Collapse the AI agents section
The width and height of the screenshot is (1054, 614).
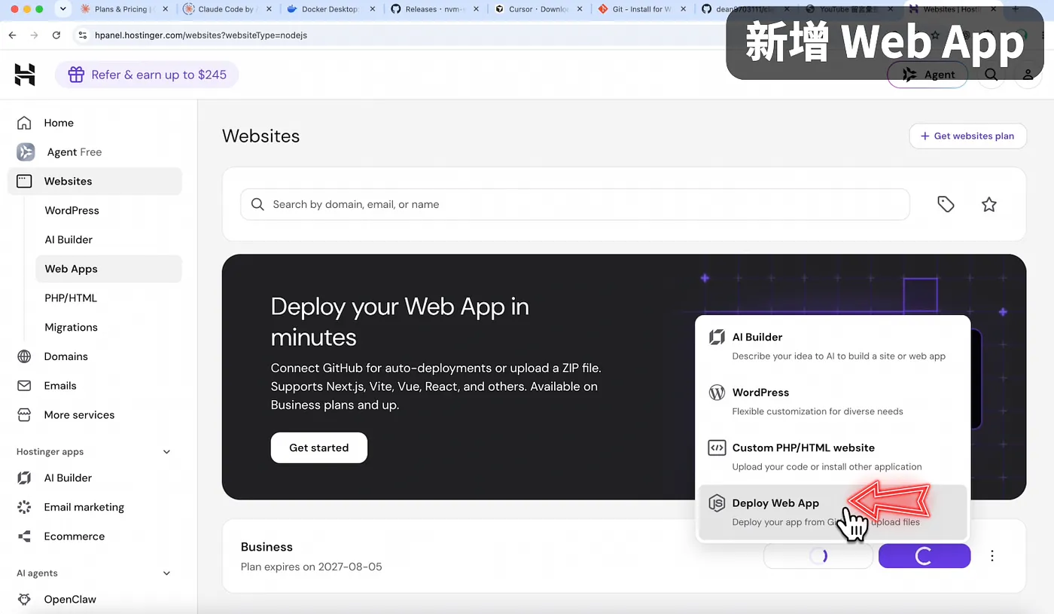167,573
